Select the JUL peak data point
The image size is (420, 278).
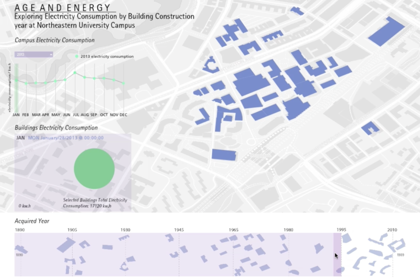point(75,72)
